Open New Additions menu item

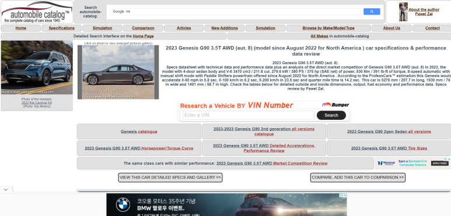click(x=225, y=28)
